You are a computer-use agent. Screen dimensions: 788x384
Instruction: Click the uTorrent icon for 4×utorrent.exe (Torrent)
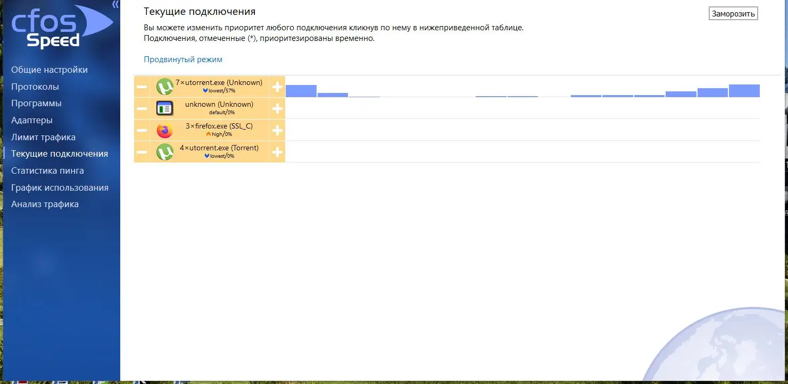(x=164, y=152)
